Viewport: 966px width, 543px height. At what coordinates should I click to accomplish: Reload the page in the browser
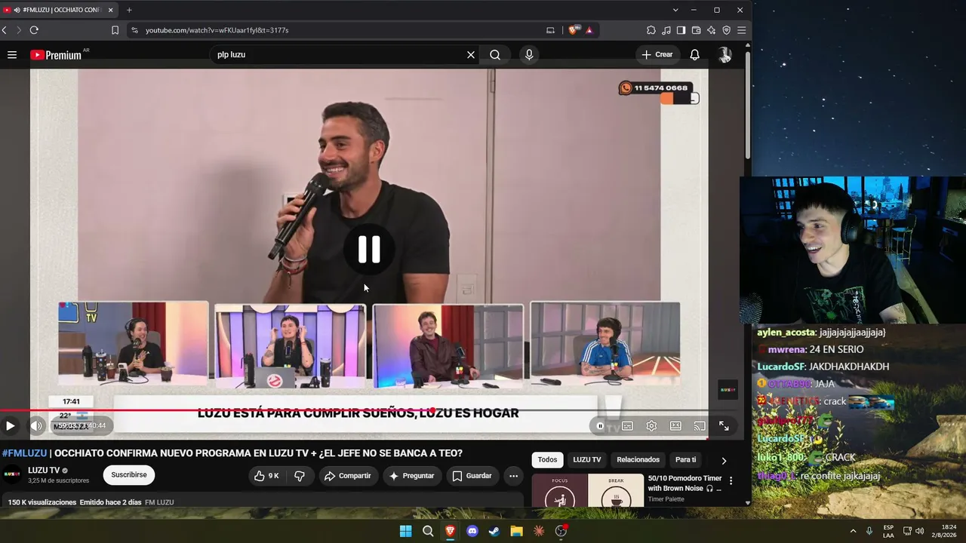tap(34, 30)
